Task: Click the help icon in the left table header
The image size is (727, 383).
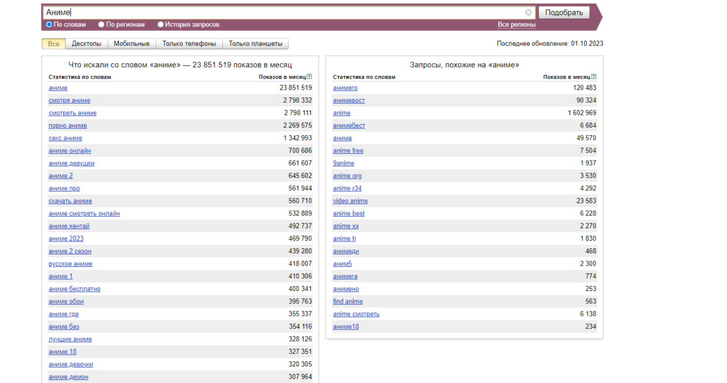Action: 309,77
